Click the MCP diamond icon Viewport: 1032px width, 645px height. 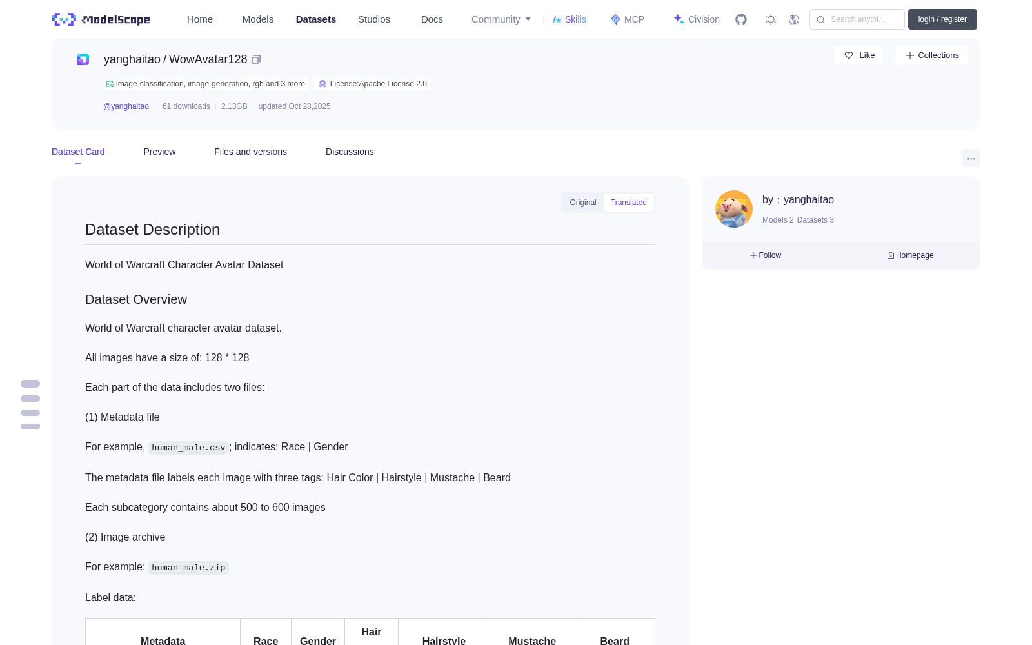point(615,19)
